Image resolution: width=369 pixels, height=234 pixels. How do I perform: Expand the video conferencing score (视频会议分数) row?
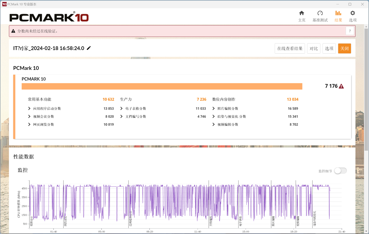(x=29, y=116)
